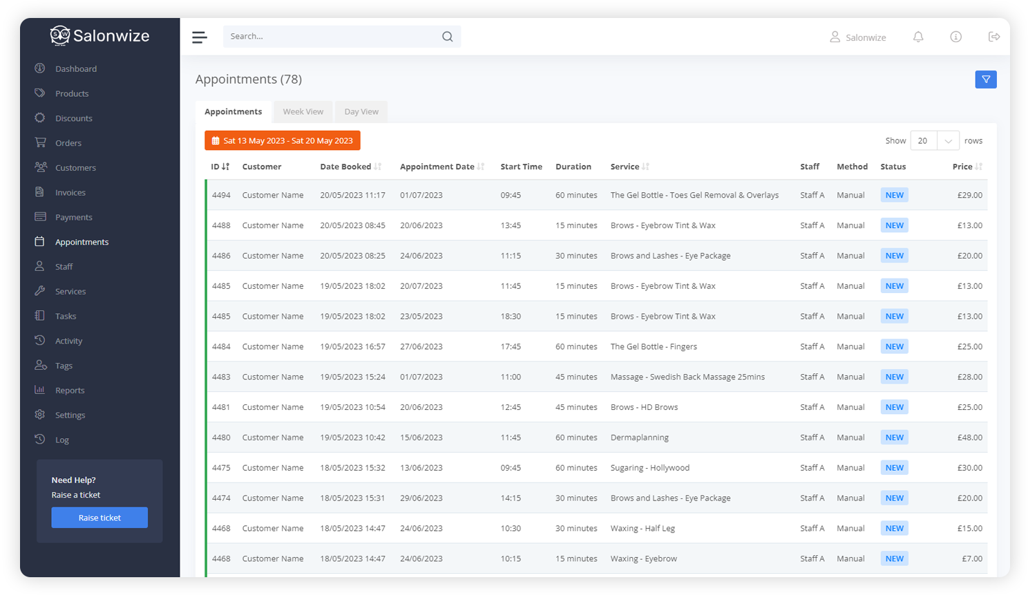The width and height of the screenshot is (1028, 600).
Task: Click the logout icon in header
Action: [x=994, y=37]
